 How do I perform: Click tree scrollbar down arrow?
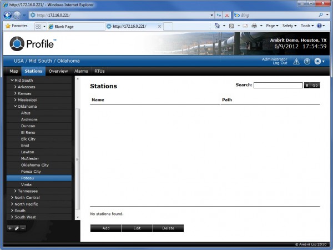click(78, 217)
